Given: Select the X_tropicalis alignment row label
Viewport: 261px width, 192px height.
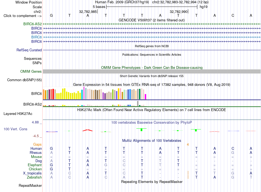Looking at the screenshot, I should pos(32,173).
